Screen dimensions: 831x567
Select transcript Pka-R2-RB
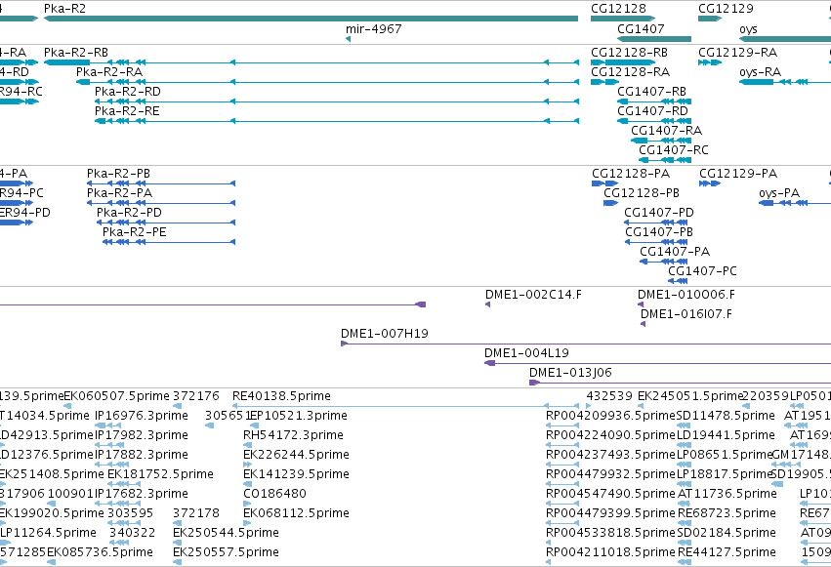pyautogui.click(x=312, y=62)
